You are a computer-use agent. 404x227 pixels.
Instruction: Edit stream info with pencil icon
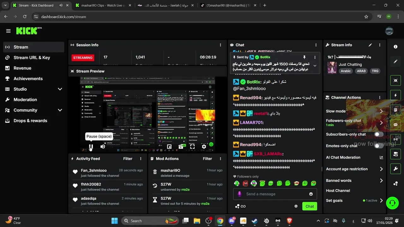coord(370,45)
